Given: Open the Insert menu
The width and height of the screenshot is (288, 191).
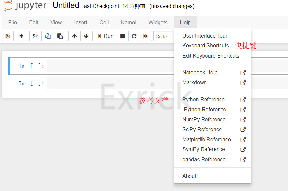Looking at the screenshot, I should 81,23.
